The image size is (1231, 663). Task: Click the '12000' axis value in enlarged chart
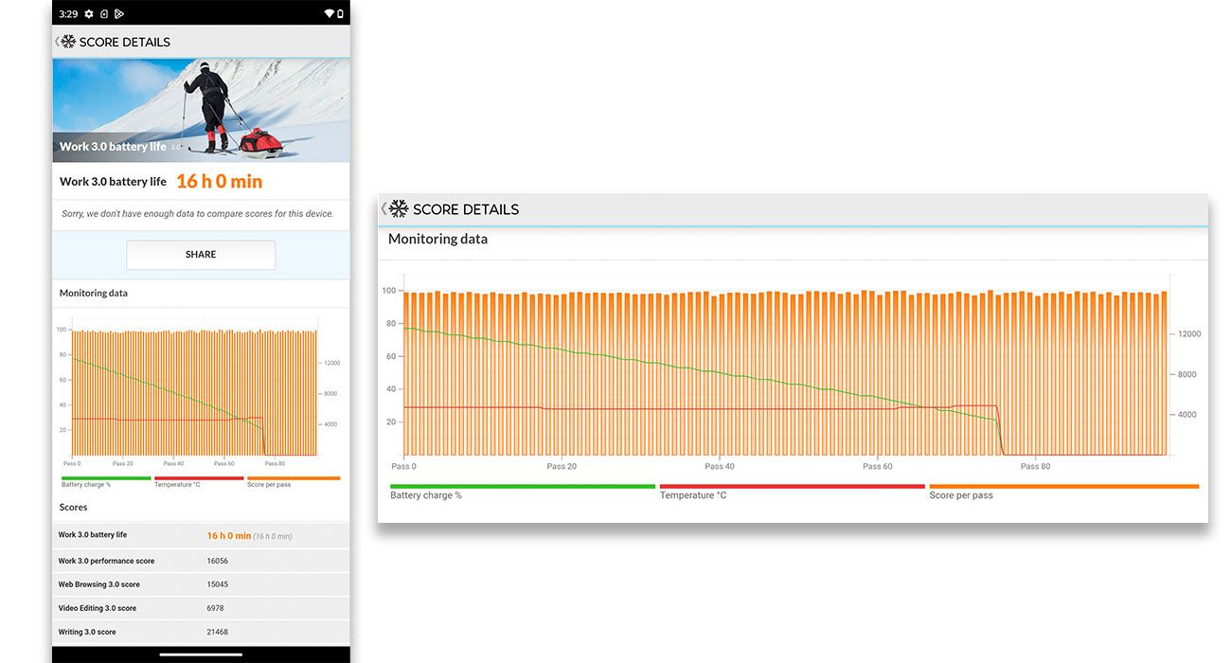(1188, 334)
